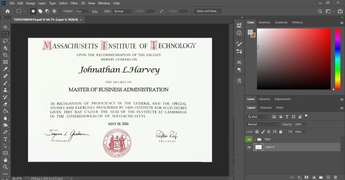Click the Home icon in options bar
Viewport: 345px width, 180px height.
(8, 11)
